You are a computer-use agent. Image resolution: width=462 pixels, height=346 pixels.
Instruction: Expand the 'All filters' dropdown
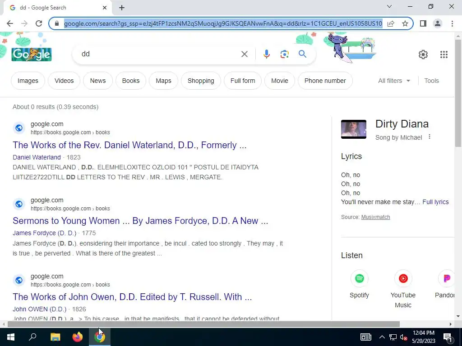[x=394, y=81]
